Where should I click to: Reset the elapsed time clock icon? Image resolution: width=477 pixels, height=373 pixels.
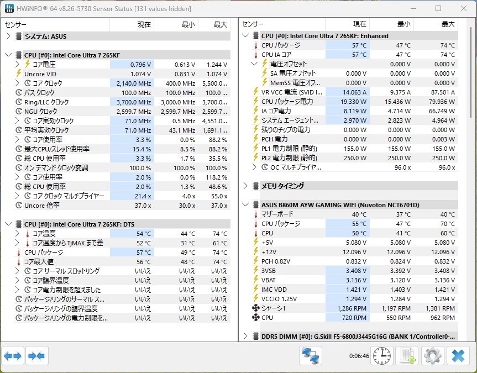[381, 356]
